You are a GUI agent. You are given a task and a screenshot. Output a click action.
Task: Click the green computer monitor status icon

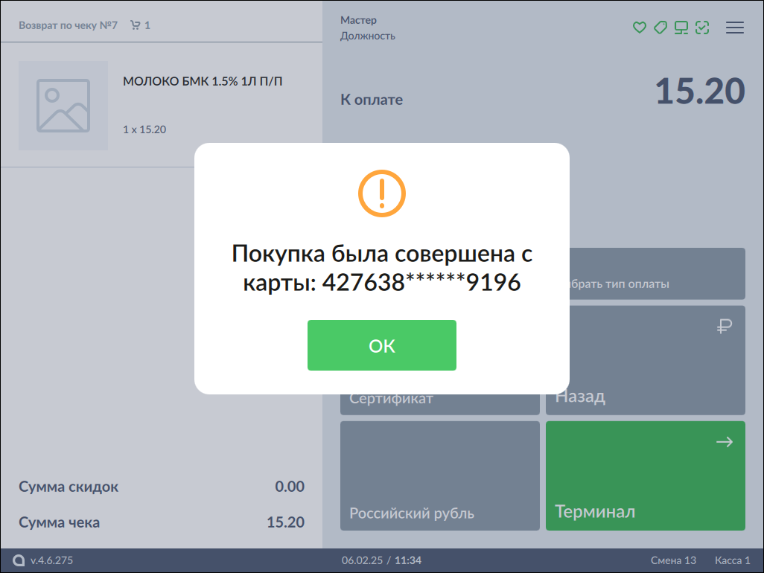(x=681, y=28)
